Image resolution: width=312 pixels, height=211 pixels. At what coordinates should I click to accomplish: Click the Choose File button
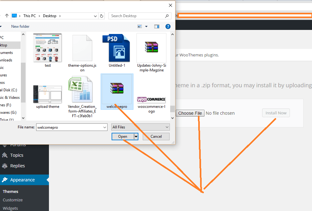(x=190, y=113)
